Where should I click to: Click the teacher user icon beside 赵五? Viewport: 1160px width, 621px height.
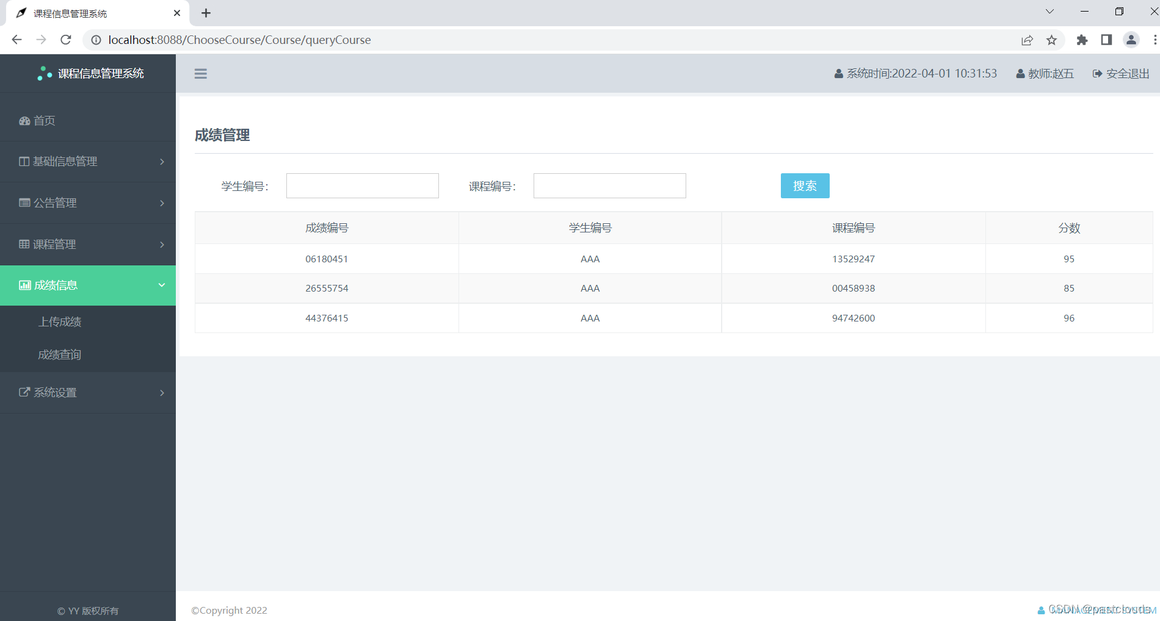point(1020,73)
